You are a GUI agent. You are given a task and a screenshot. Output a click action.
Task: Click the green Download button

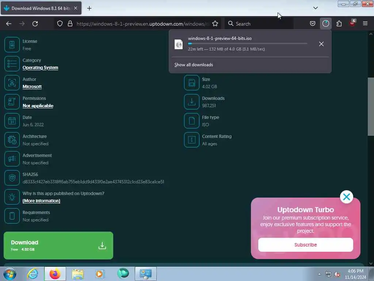tap(58, 246)
